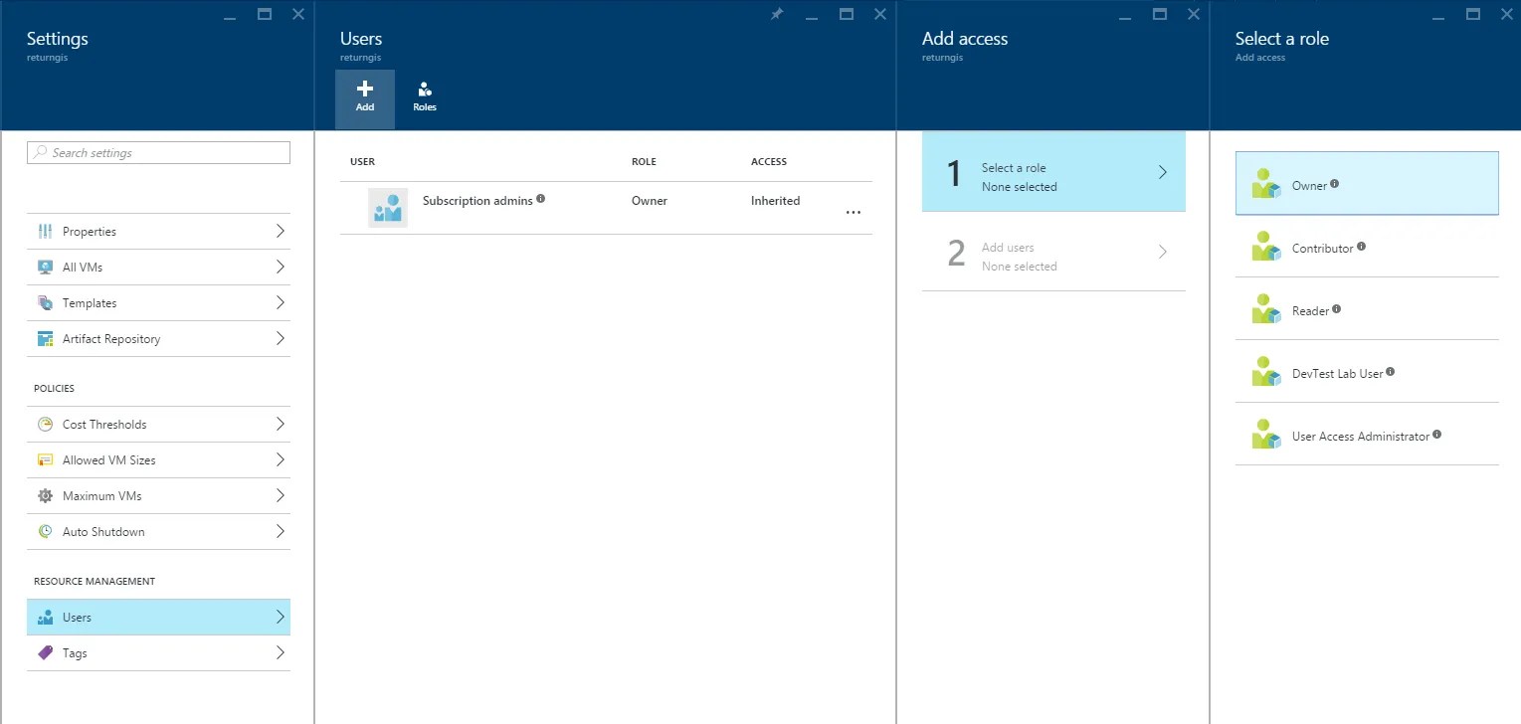Close the Add access blade

[1194, 14]
